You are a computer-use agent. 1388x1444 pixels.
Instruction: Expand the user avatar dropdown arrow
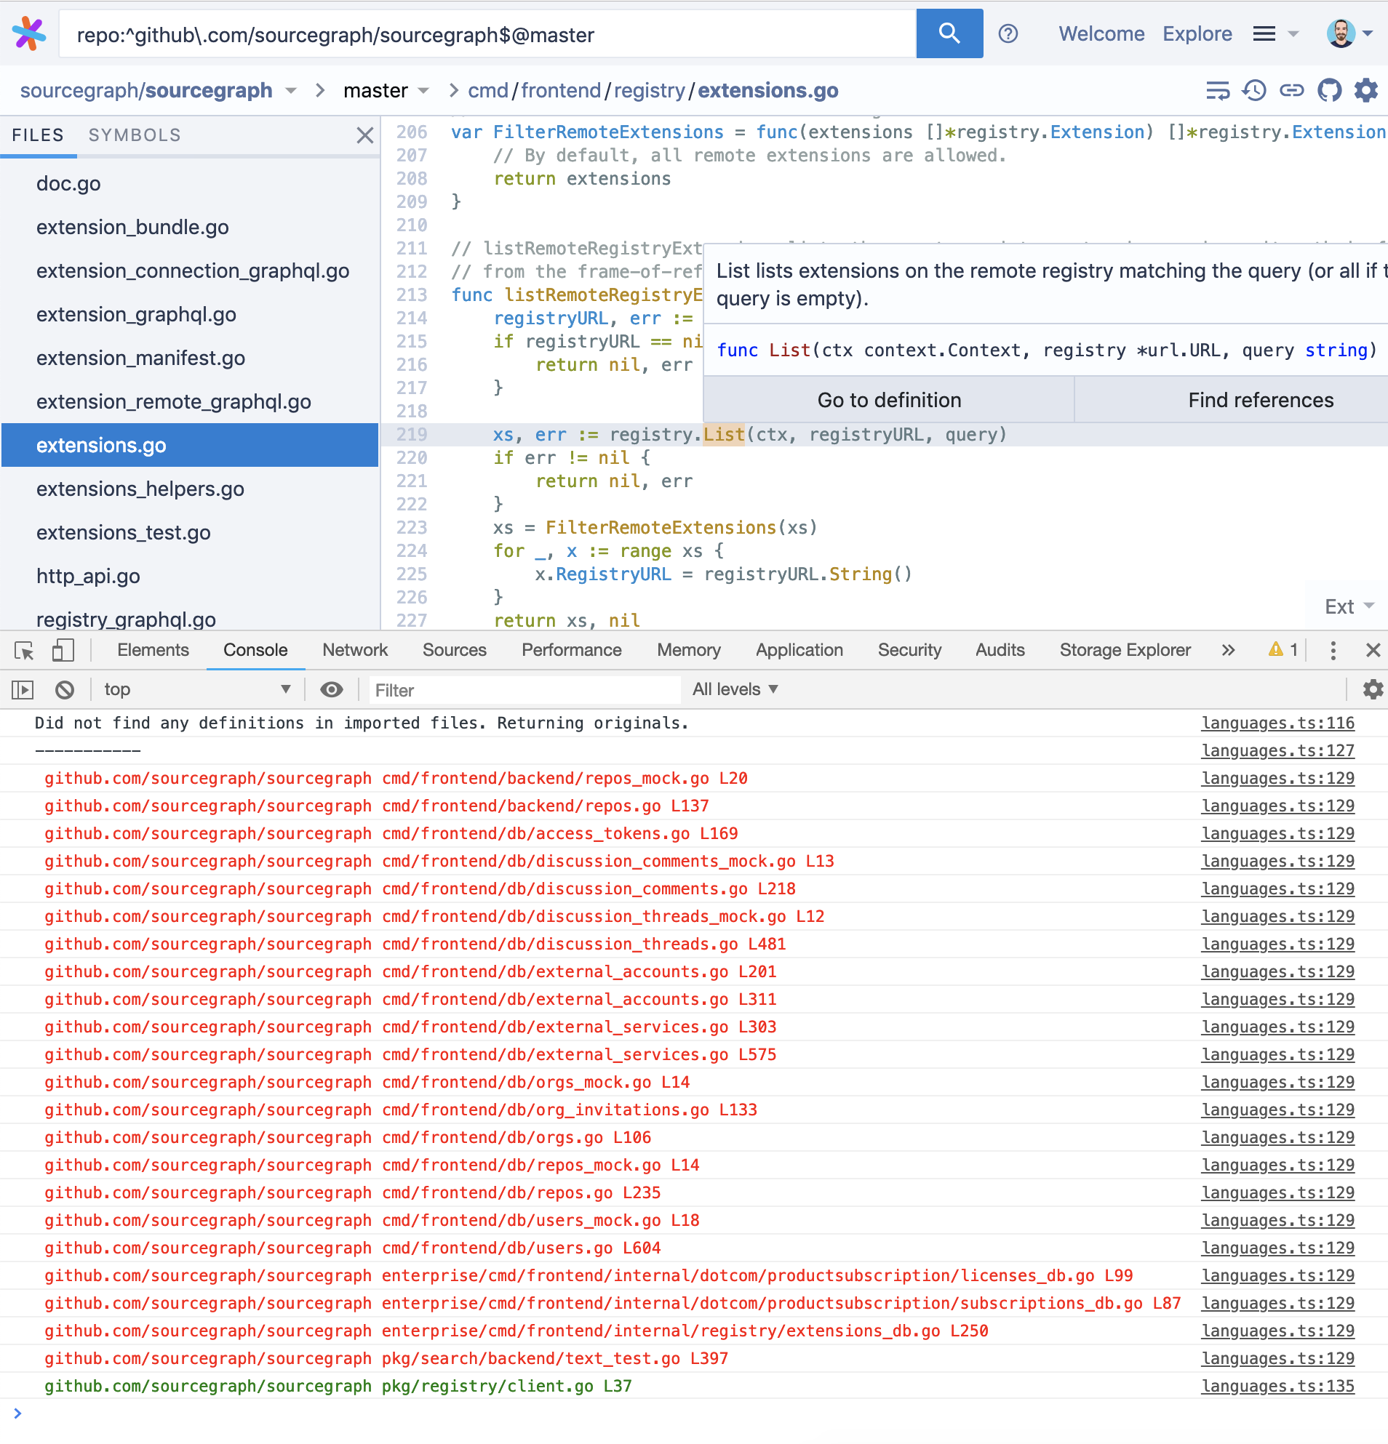pyautogui.click(x=1368, y=34)
